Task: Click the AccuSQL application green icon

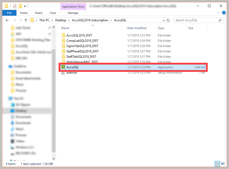Action: (63, 67)
